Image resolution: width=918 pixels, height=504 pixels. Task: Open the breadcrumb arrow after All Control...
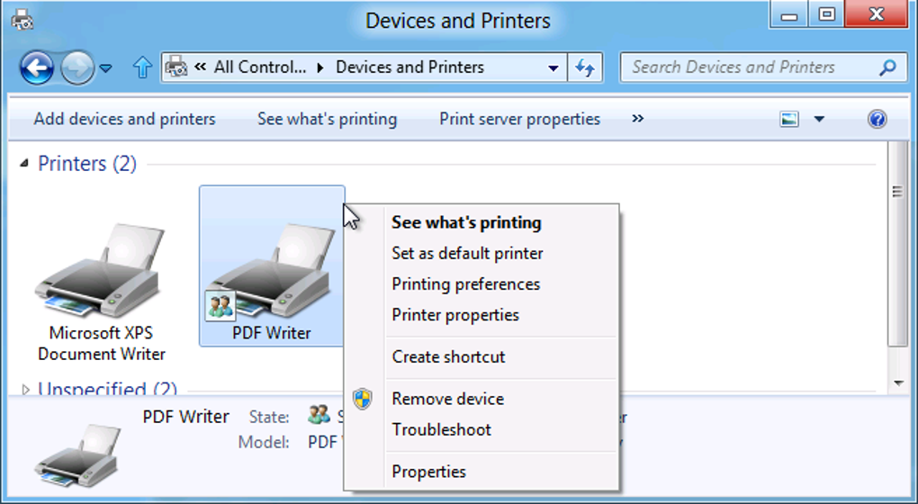click(320, 67)
